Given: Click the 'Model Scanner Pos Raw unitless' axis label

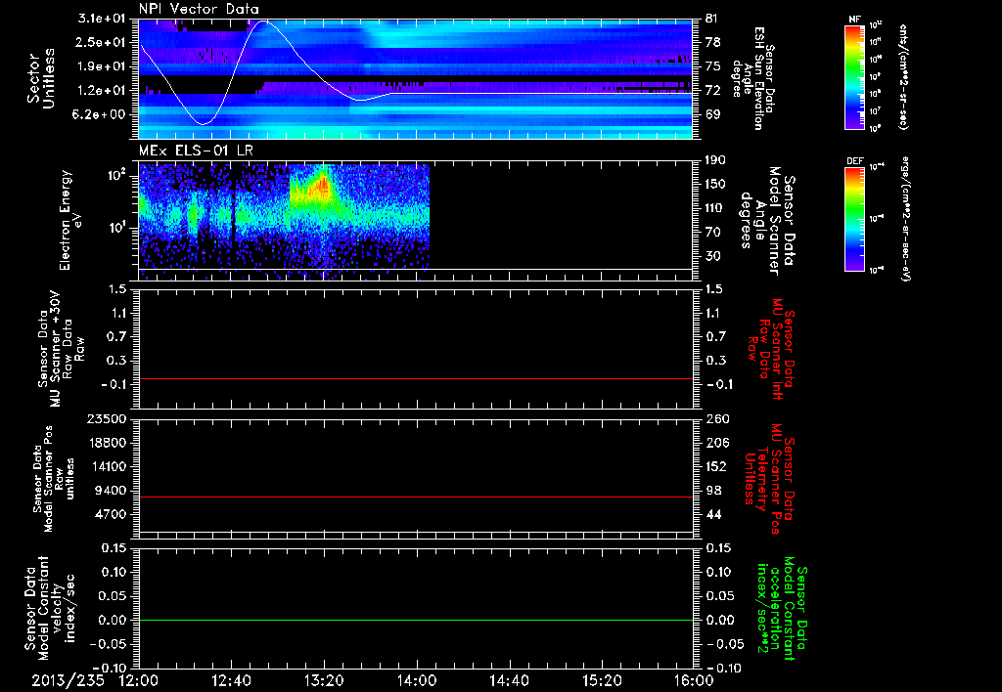Looking at the screenshot, I should (x=55, y=479).
